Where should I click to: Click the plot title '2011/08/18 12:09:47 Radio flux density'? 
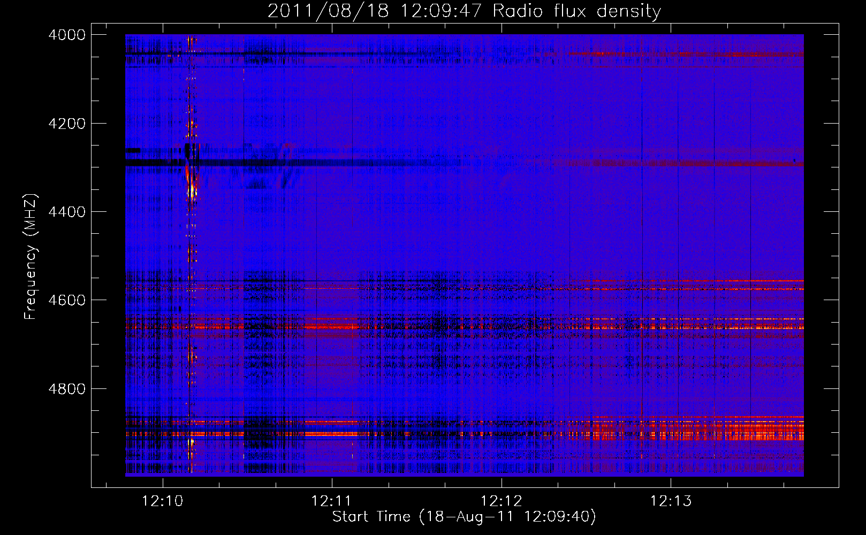[464, 11]
